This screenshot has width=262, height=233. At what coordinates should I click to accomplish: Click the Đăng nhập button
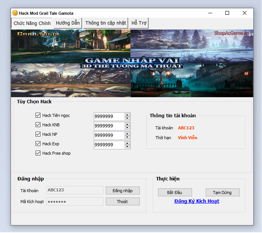pos(122,191)
